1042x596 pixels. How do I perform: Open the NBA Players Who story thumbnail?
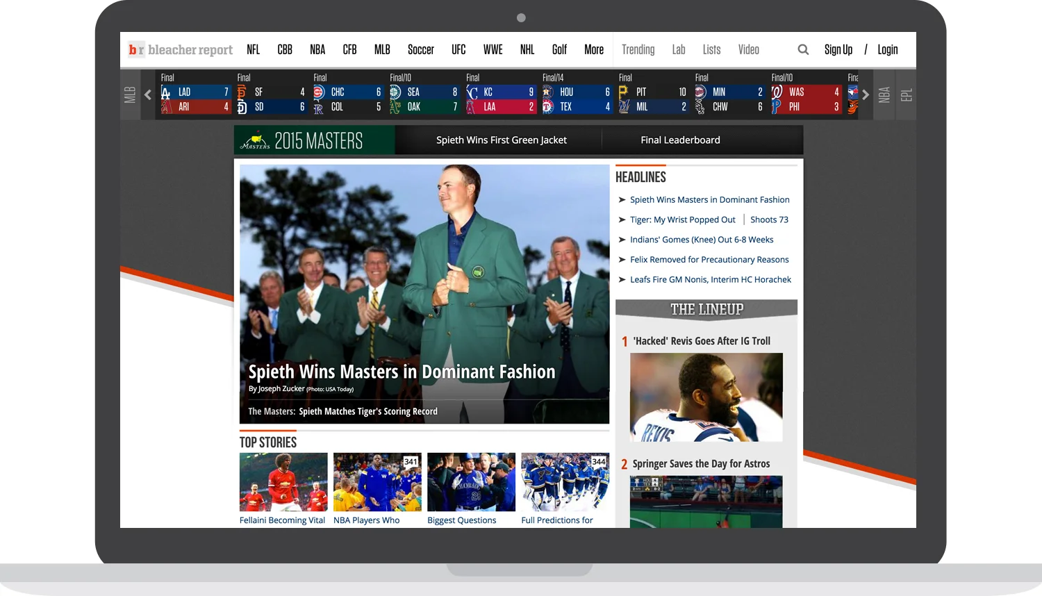tap(377, 482)
